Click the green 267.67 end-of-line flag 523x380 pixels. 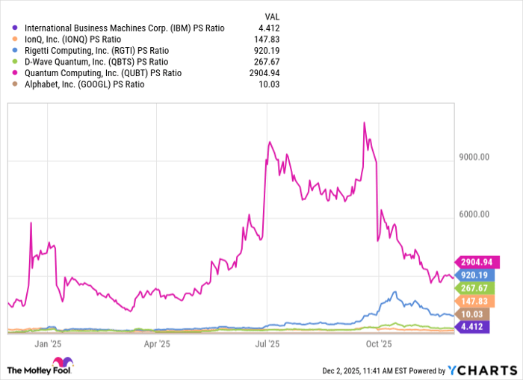pos(474,288)
